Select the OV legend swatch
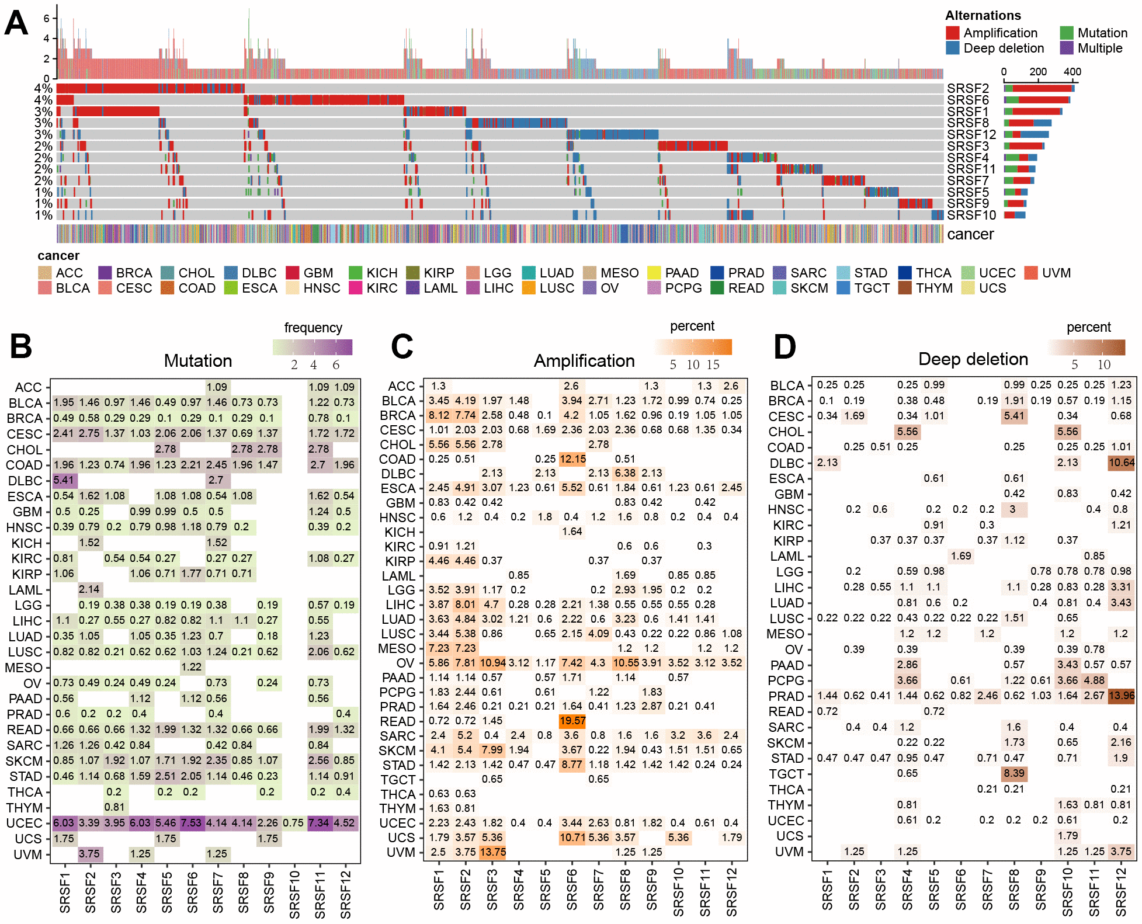Screen dimensions: 1142x924 click(x=590, y=288)
